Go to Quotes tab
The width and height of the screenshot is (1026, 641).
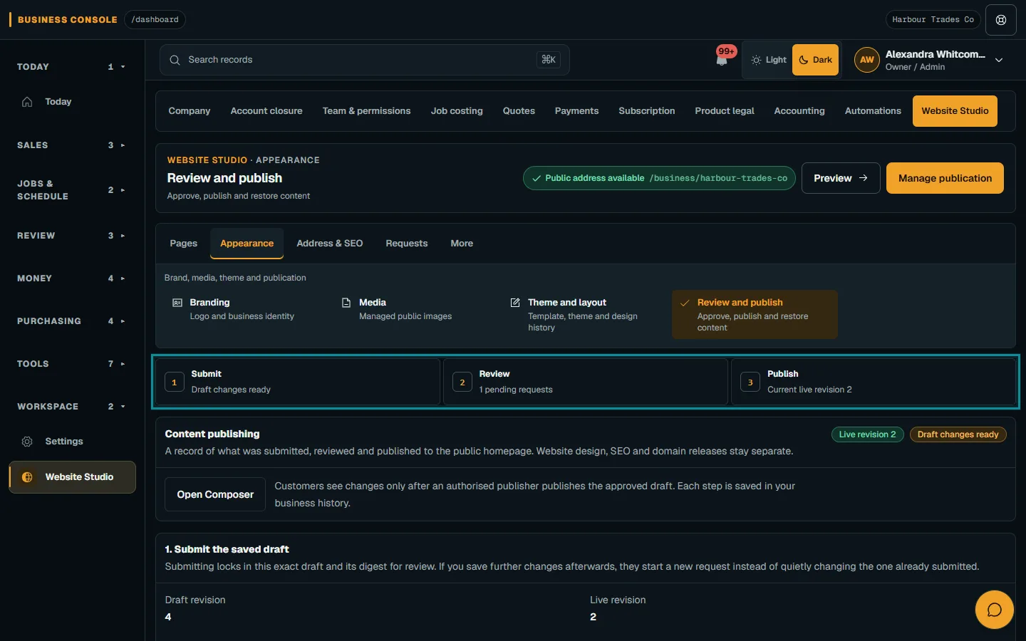coord(519,111)
